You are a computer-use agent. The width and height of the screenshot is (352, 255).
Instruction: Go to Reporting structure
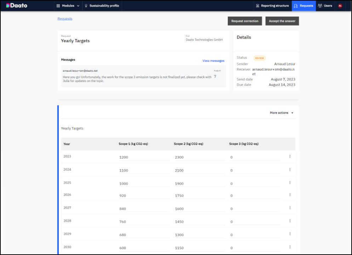[272, 6]
